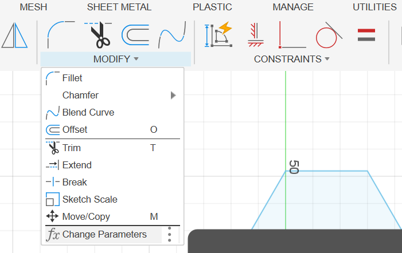The width and height of the screenshot is (402, 253).
Task: Choose Fillet from the Modify menu
Action: click(x=112, y=78)
